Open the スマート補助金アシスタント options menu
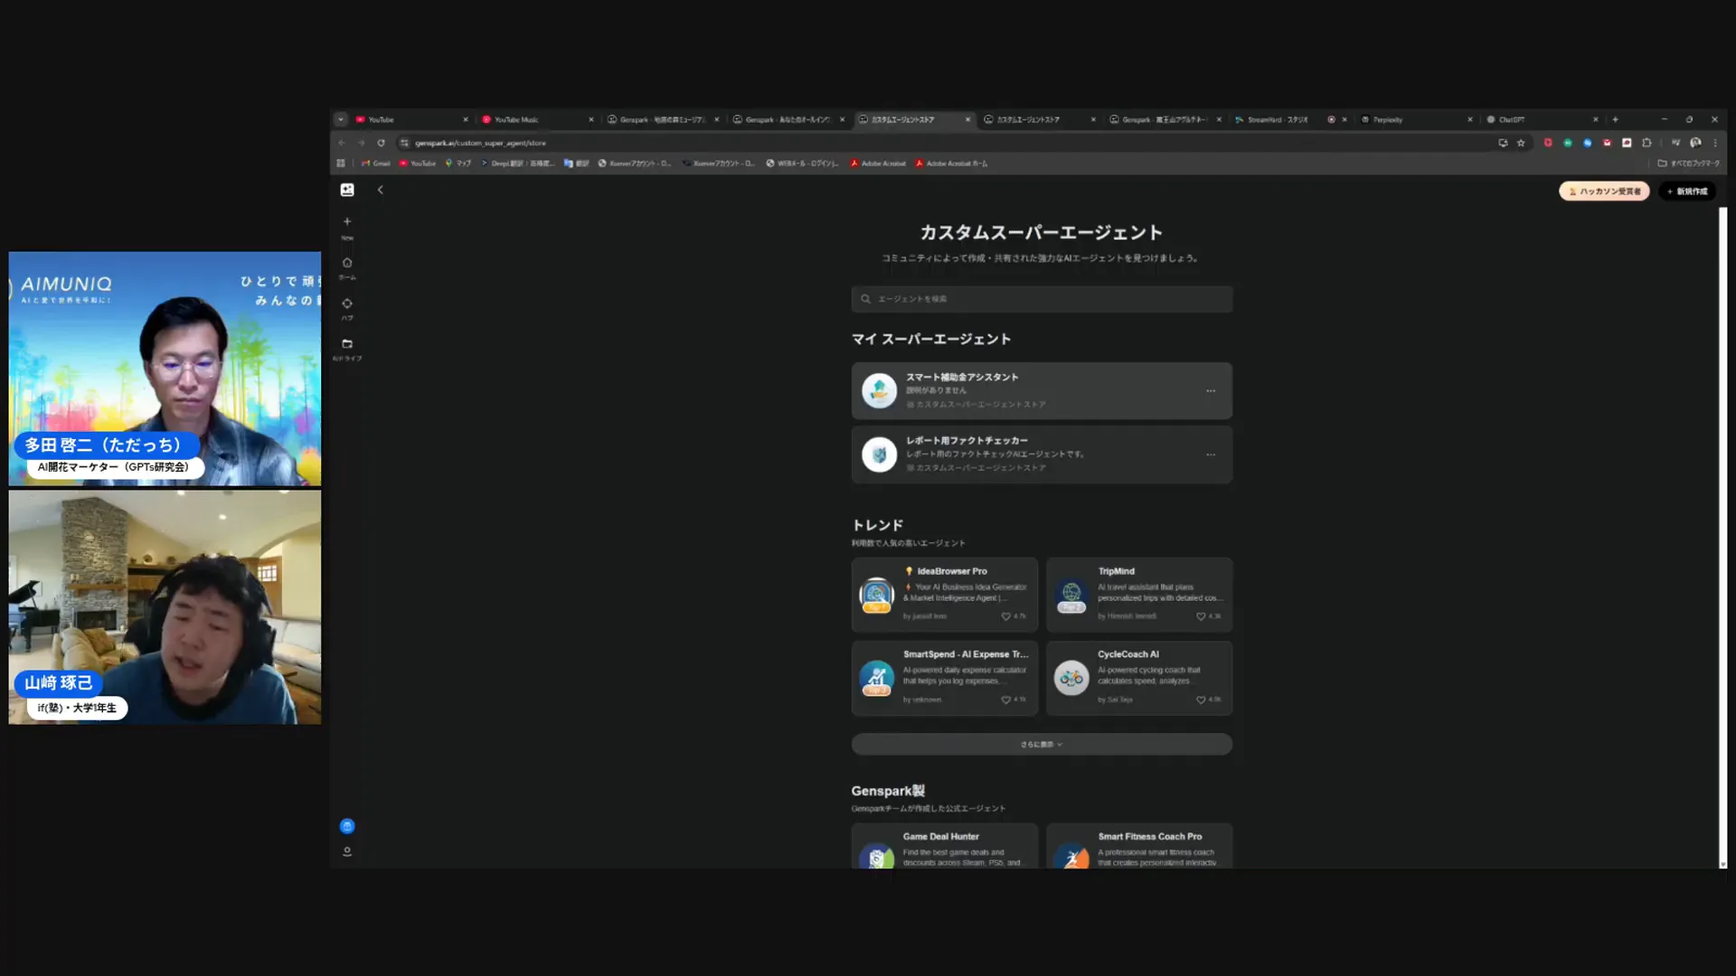Viewport: 1736px width, 976px height. click(1212, 390)
